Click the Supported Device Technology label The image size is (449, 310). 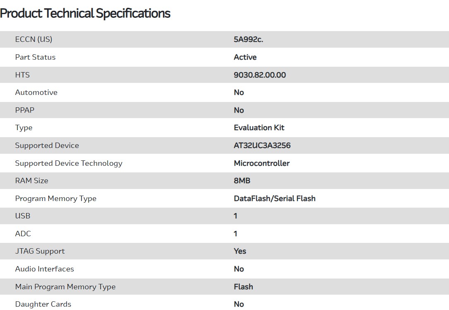pyautogui.click(x=69, y=163)
